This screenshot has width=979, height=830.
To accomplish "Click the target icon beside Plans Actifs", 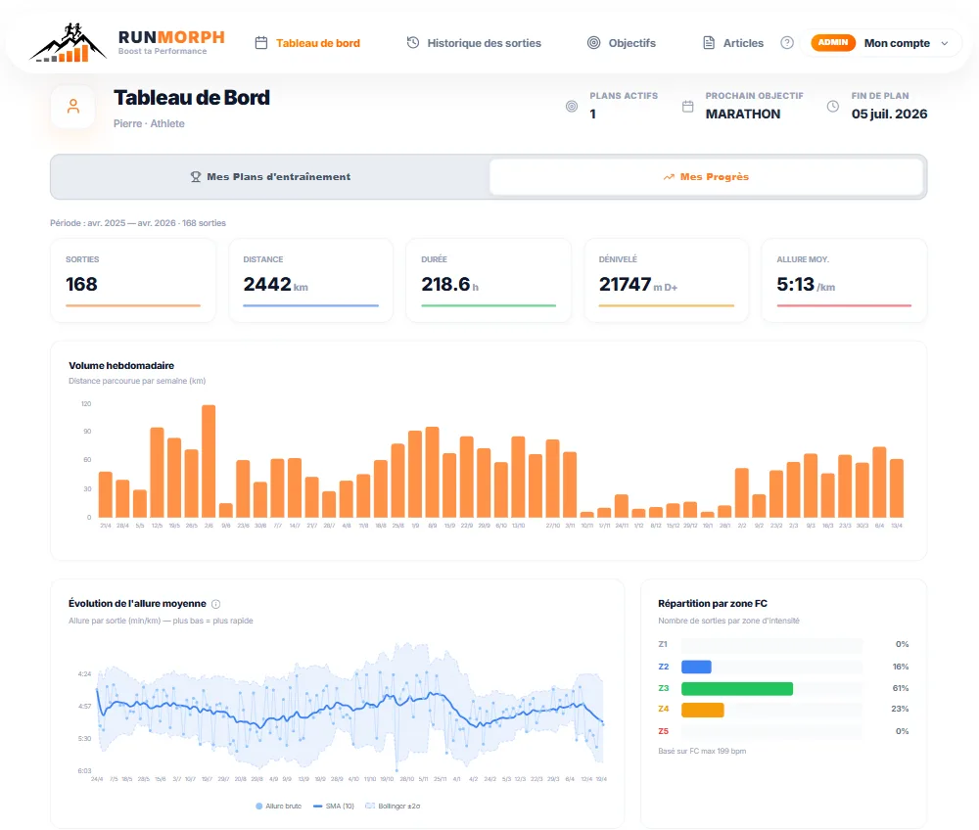I will pyautogui.click(x=572, y=106).
